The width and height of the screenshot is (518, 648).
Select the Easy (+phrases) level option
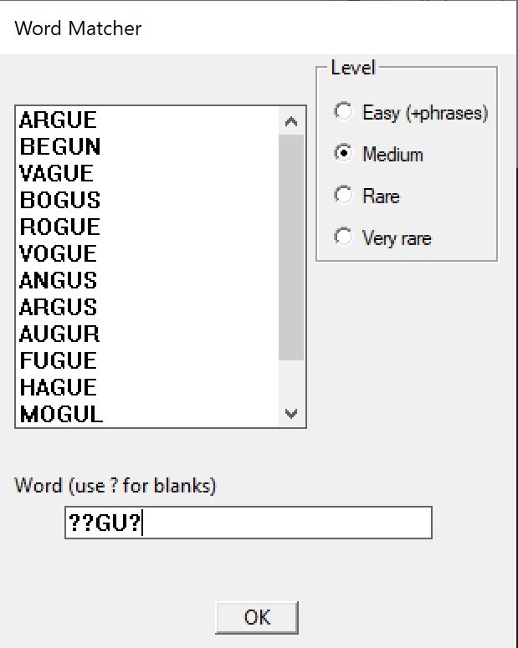(410, 112)
